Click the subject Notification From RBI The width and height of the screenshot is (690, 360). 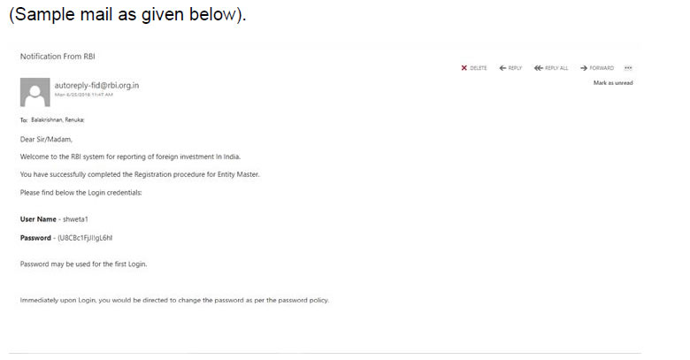(57, 57)
